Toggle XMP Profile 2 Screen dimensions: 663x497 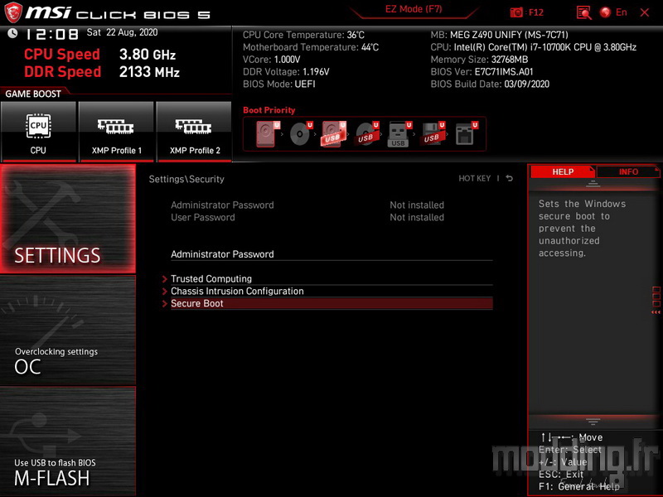(x=194, y=132)
